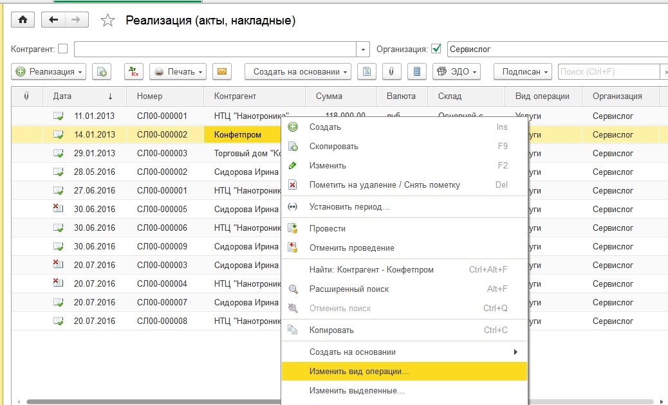Viewport: 668px width, 405px height.
Task: Click the copy document icon in toolbar
Action: tap(102, 71)
